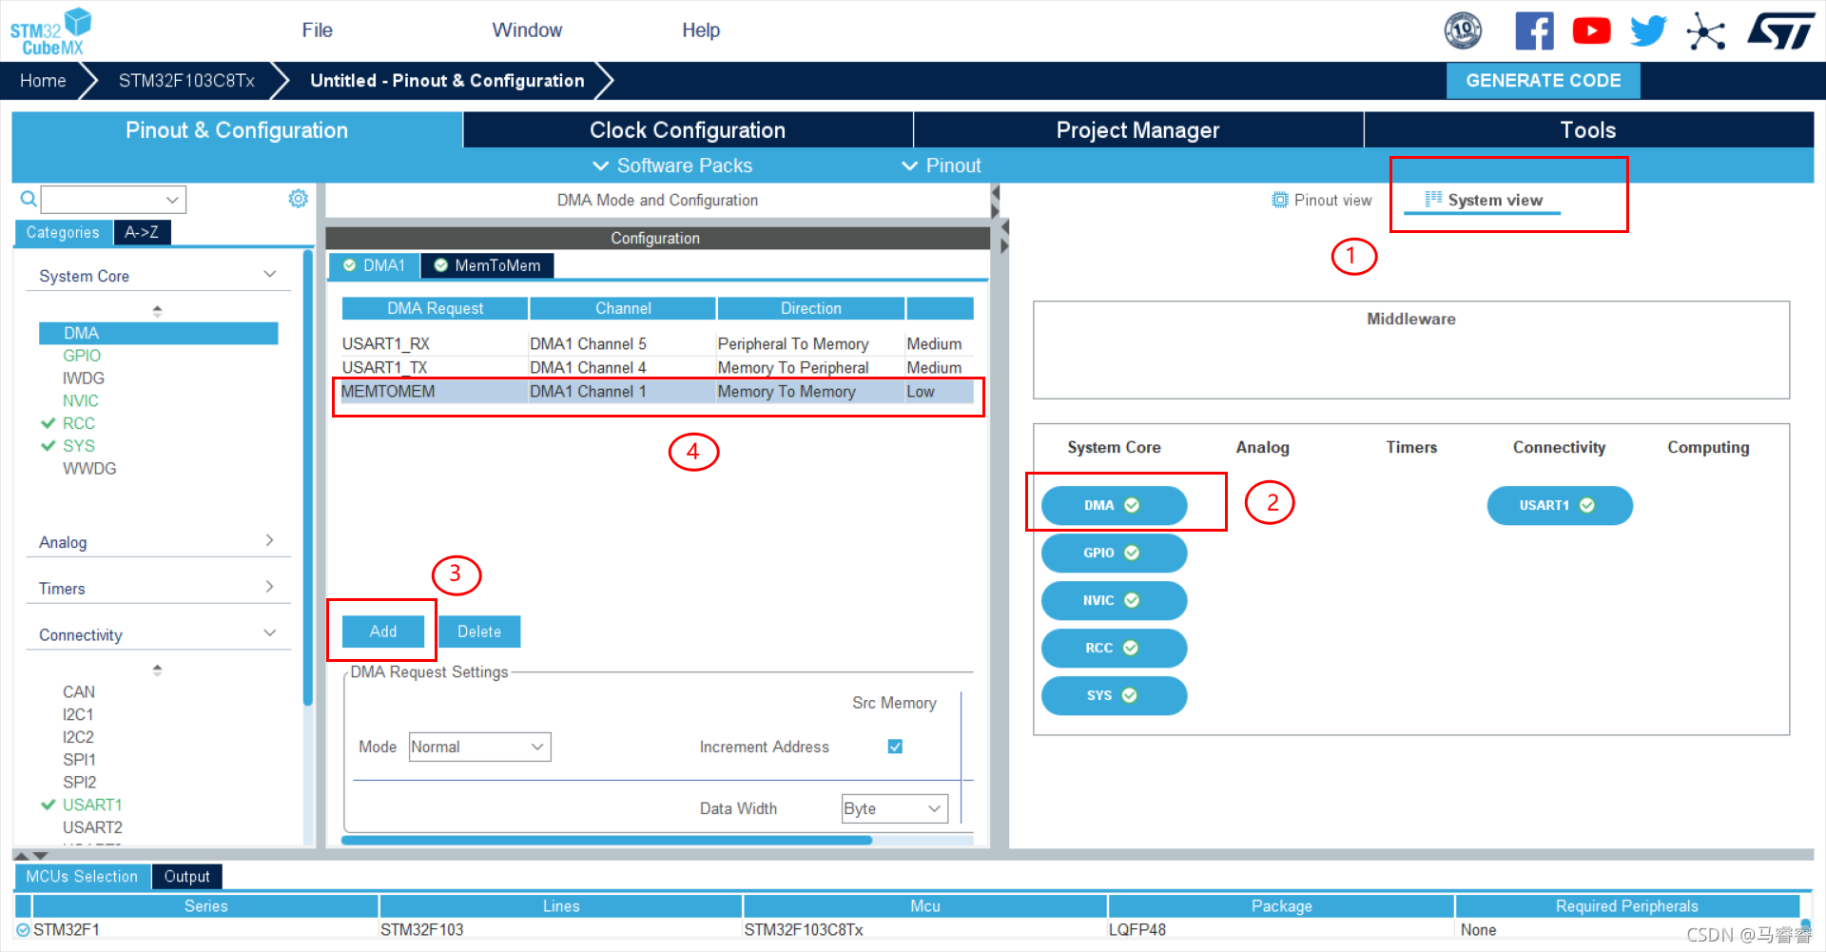Select the MEMTOMEM DMA request row

pyautogui.click(x=657, y=391)
